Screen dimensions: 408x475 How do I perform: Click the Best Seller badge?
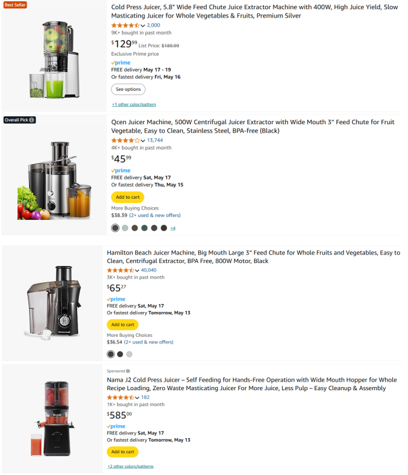pyautogui.click(x=15, y=5)
